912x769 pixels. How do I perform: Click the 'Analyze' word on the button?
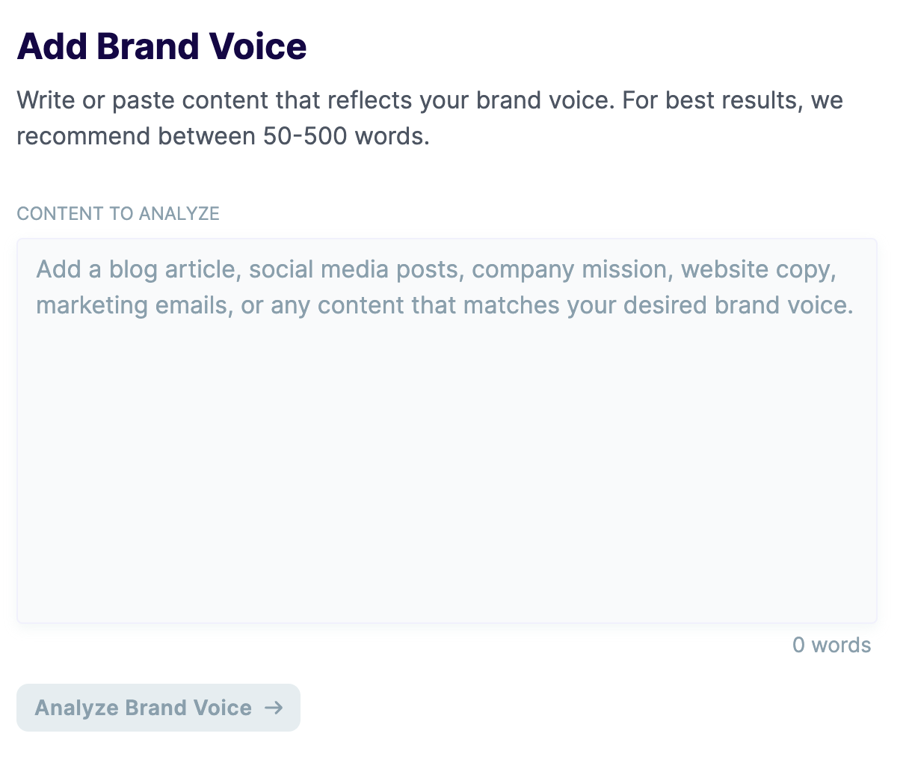coord(77,708)
